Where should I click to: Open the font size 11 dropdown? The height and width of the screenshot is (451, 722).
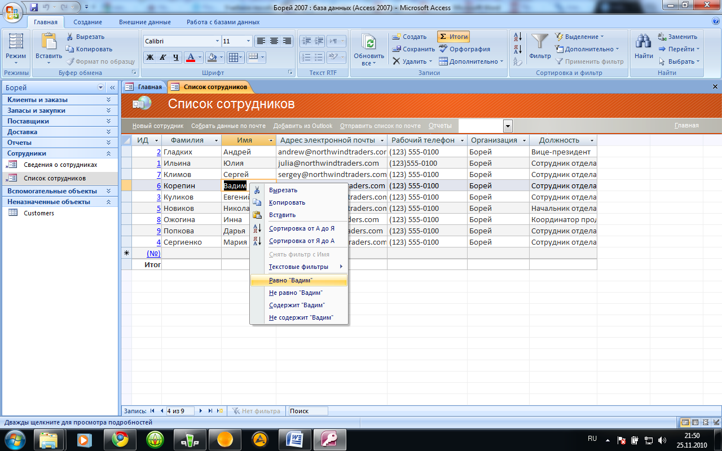tap(248, 41)
